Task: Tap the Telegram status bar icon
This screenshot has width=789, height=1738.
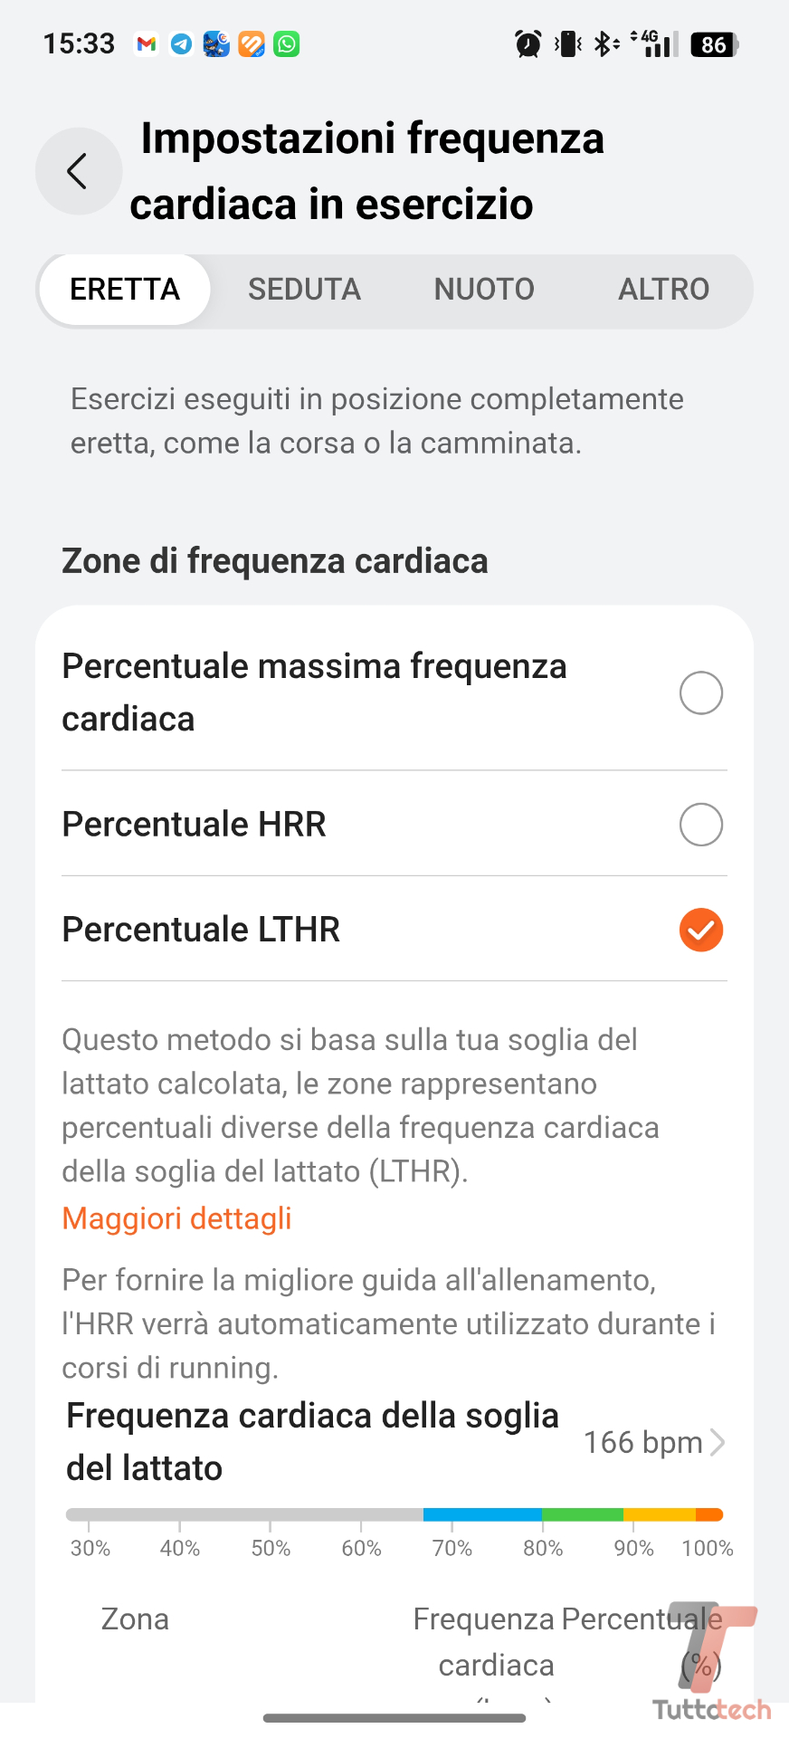Action: click(181, 43)
